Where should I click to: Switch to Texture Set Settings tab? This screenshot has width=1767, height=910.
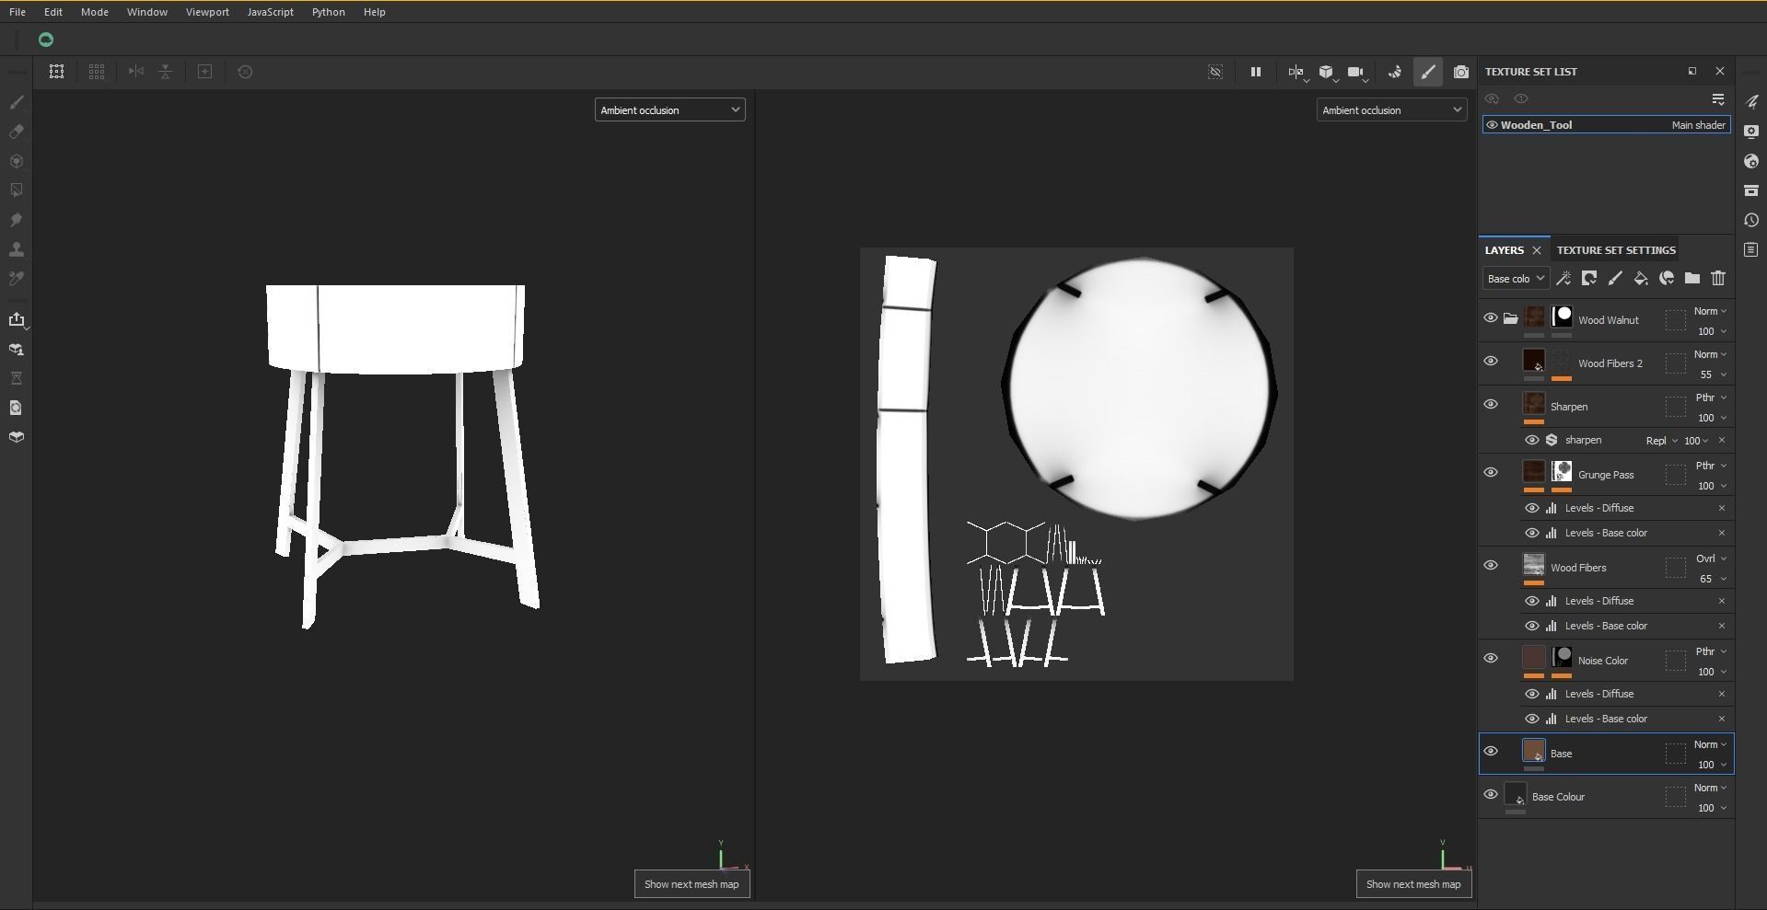tap(1615, 250)
